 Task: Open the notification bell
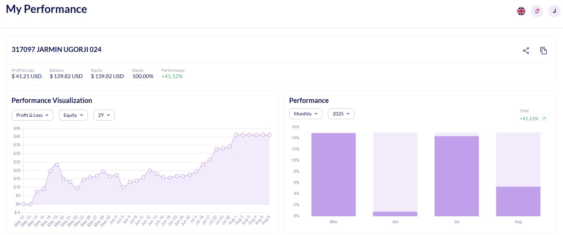click(x=537, y=11)
